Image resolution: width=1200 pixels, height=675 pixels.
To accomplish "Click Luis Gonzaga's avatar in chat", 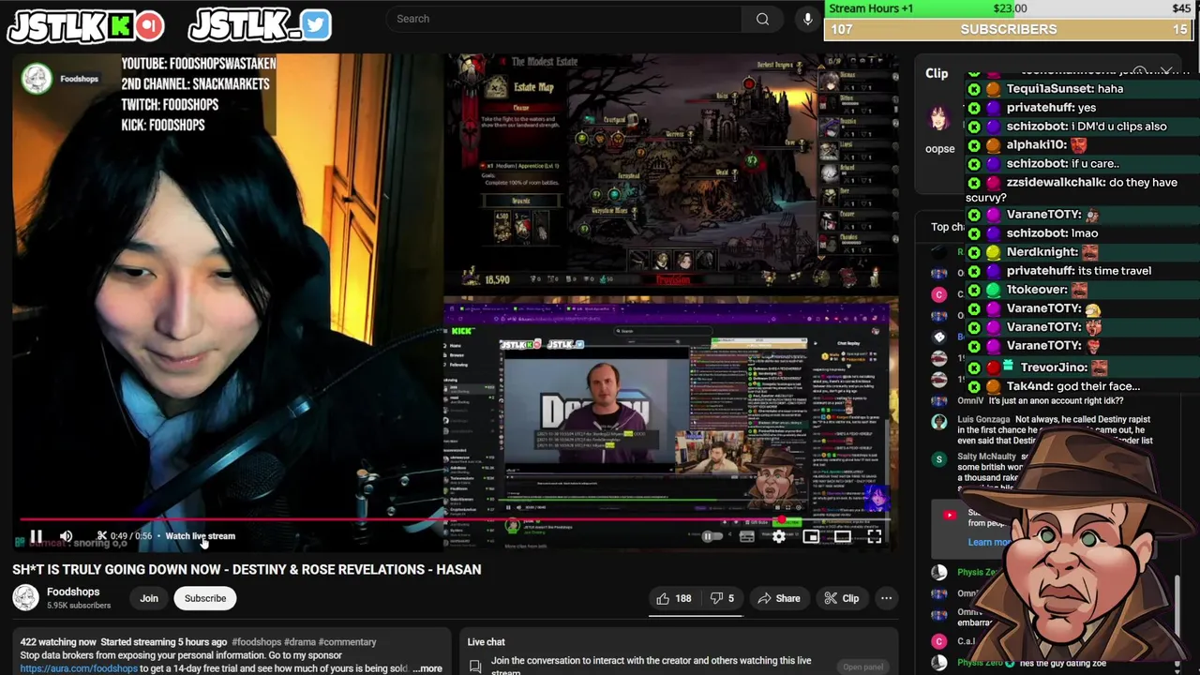I will (939, 421).
